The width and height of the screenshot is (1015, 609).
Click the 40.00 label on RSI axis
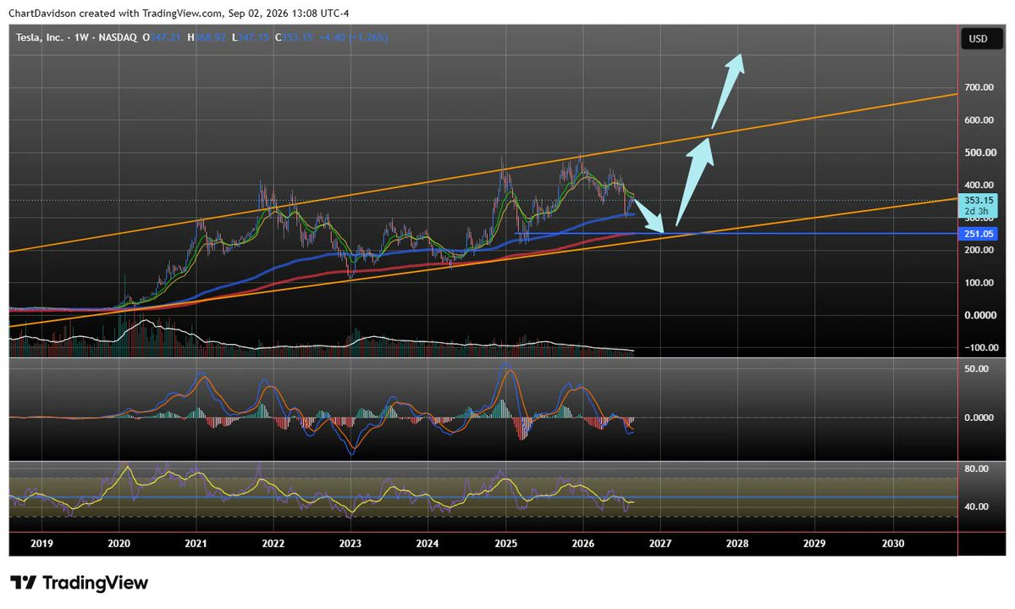pyautogui.click(x=976, y=507)
